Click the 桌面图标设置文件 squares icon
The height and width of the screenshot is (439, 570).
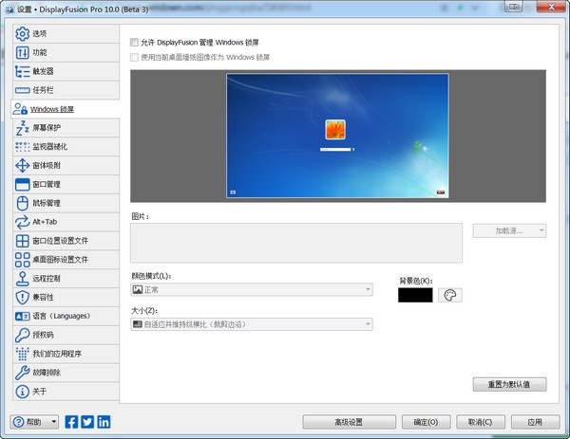click(22, 260)
